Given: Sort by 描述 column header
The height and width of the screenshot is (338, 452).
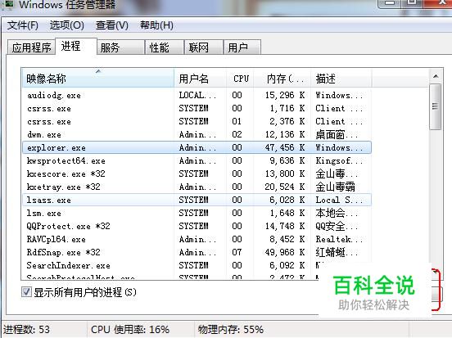Looking at the screenshot, I should [341, 79].
